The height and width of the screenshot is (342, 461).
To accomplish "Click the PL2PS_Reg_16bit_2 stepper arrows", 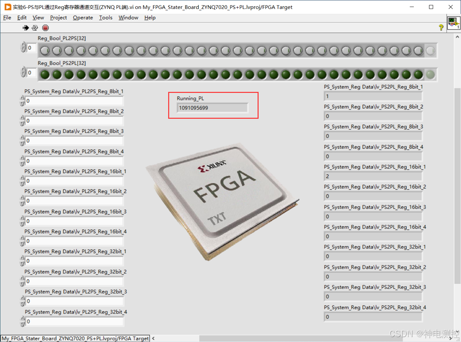I will tap(22, 201).
